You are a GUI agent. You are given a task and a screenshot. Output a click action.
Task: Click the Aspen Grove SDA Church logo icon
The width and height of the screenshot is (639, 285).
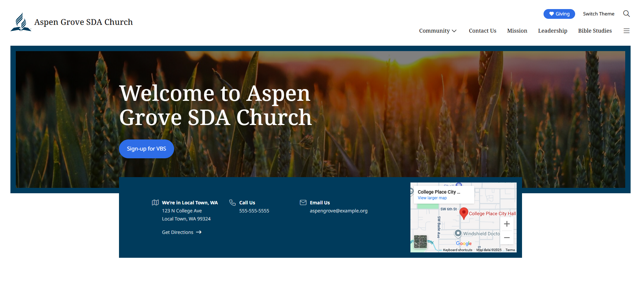(21, 22)
